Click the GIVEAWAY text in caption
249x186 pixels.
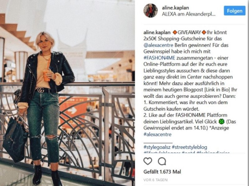tap(189, 33)
